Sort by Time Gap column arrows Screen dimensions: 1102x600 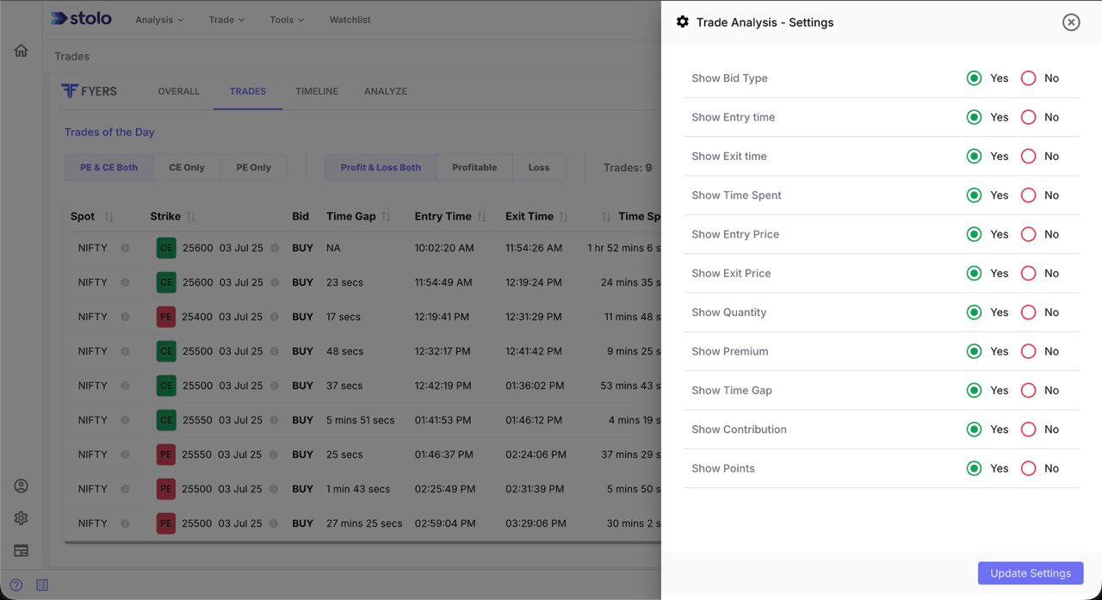point(387,217)
